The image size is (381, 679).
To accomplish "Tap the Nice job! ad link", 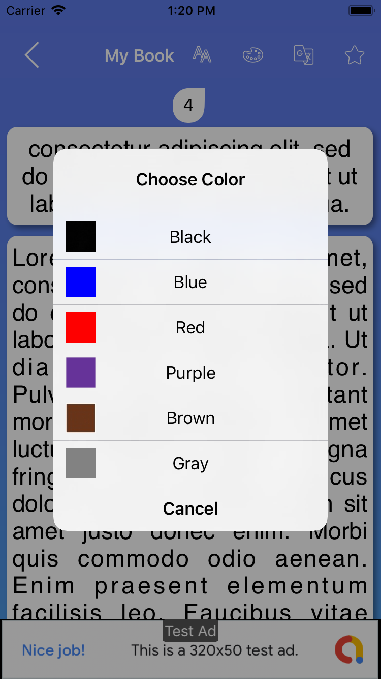I will coord(53,650).
